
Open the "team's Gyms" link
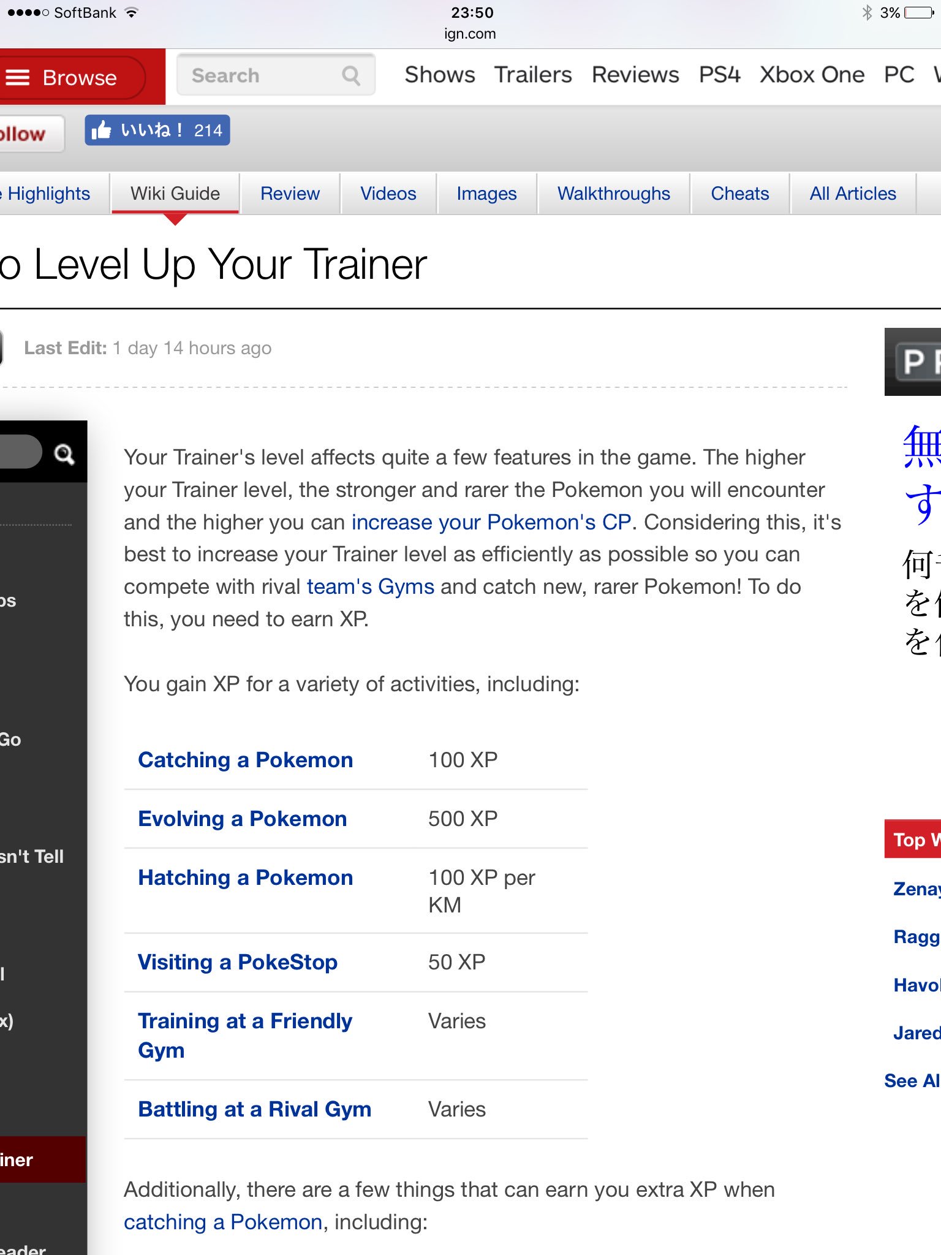(371, 587)
